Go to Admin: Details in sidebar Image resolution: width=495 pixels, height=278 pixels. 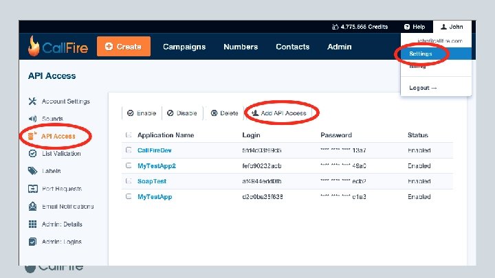click(x=62, y=224)
